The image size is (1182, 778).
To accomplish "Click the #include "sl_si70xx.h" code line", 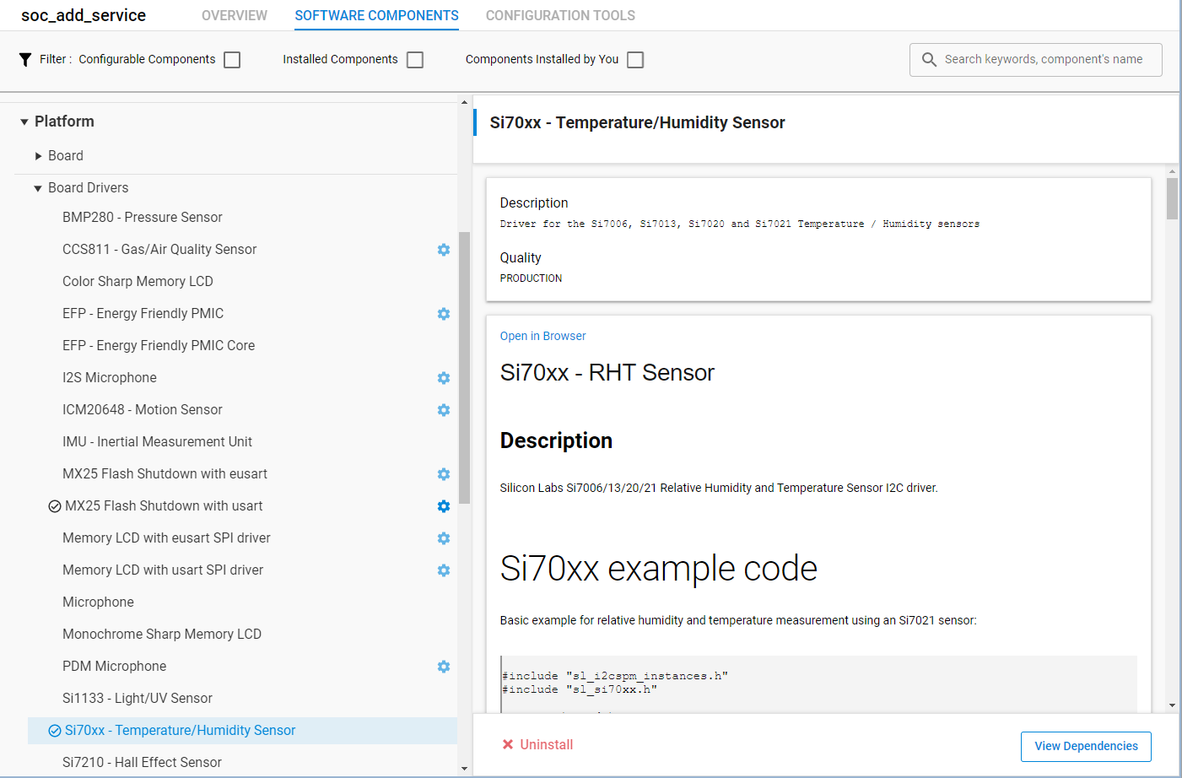I will tap(580, 689).
